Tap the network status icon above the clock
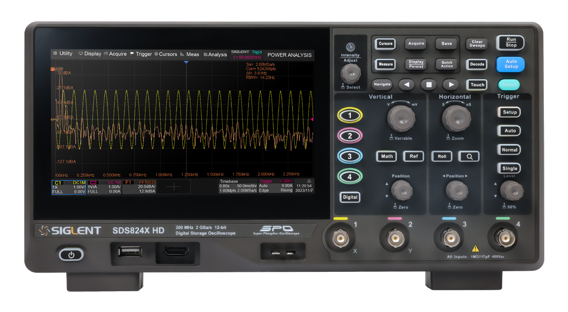Image resolution: width=568 pixels, height=312 pixels. [309, 181]
